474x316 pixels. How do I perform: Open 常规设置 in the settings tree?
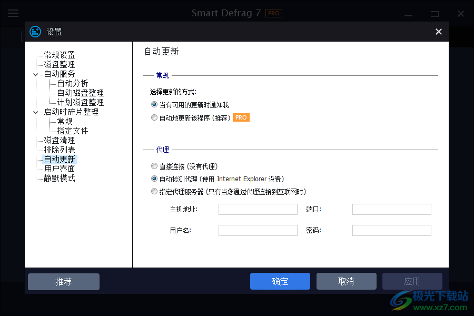tap(59, 55)
